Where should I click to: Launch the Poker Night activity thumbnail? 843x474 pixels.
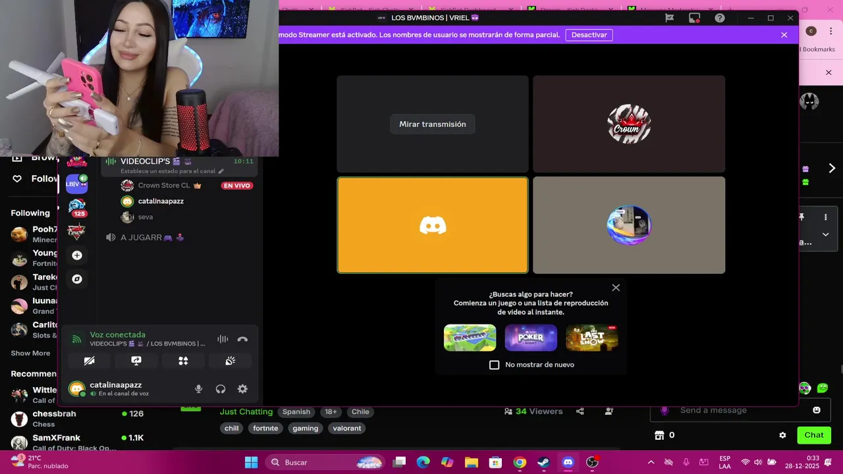[531, 338]
